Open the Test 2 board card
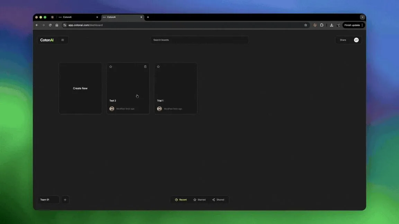The width and height of the screenshot is (399, 224). [x=128, y=88]
